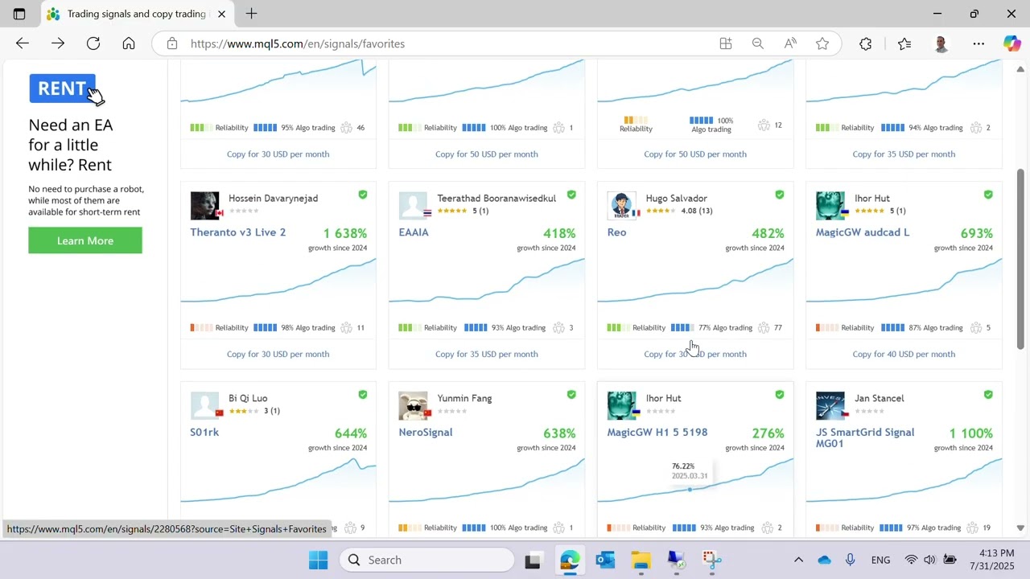1030x579 pixels.
Task: Toggle favorite checkmark on NeroSignal card
Action: 571,395
